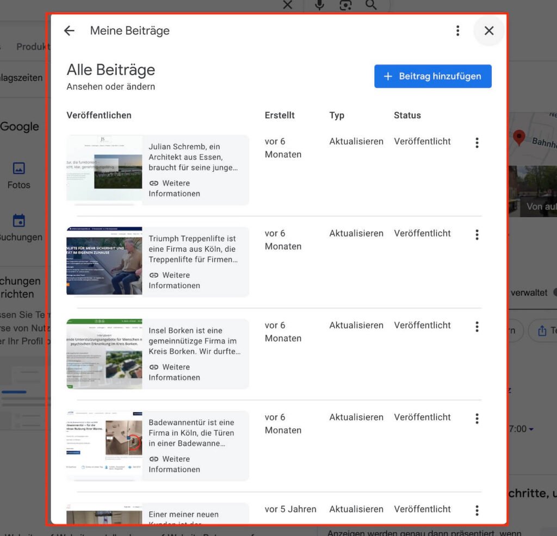This screenshot has height=536, width=557.
Task: Open Weitere Informationen link of Julian Schremb post
Action: [x=174, y=188]
